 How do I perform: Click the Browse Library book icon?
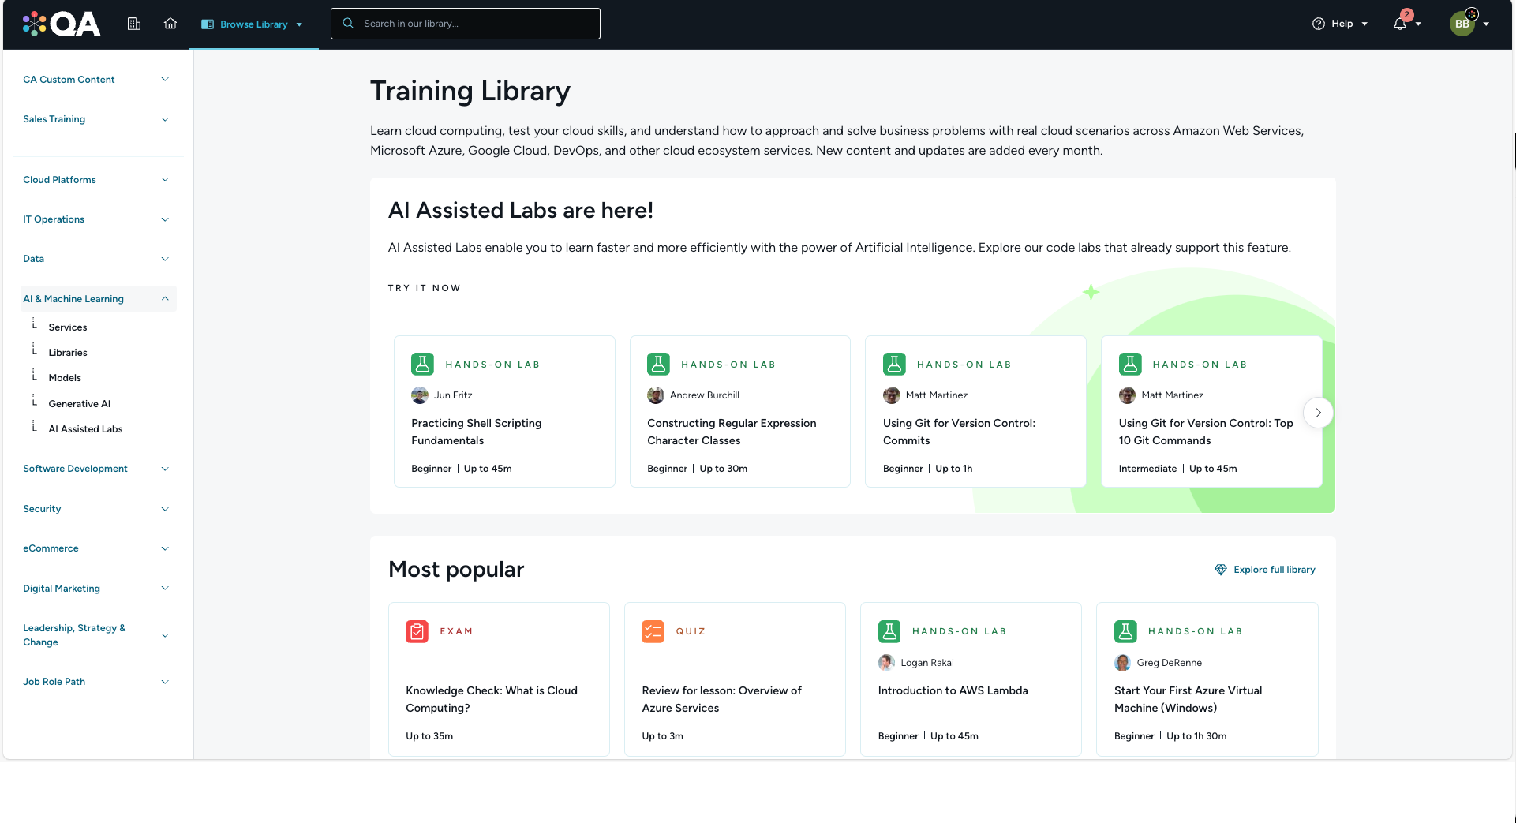pyautogui.click(x=208, y=24)
